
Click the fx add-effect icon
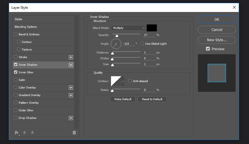click(17, 133)
